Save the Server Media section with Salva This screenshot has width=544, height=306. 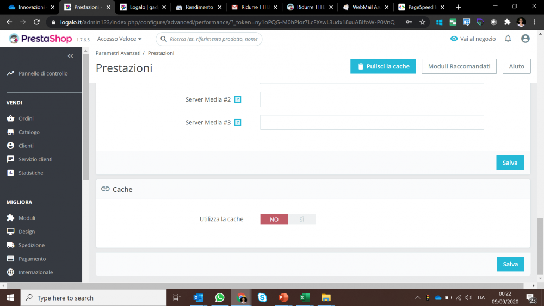pos(510,163)
